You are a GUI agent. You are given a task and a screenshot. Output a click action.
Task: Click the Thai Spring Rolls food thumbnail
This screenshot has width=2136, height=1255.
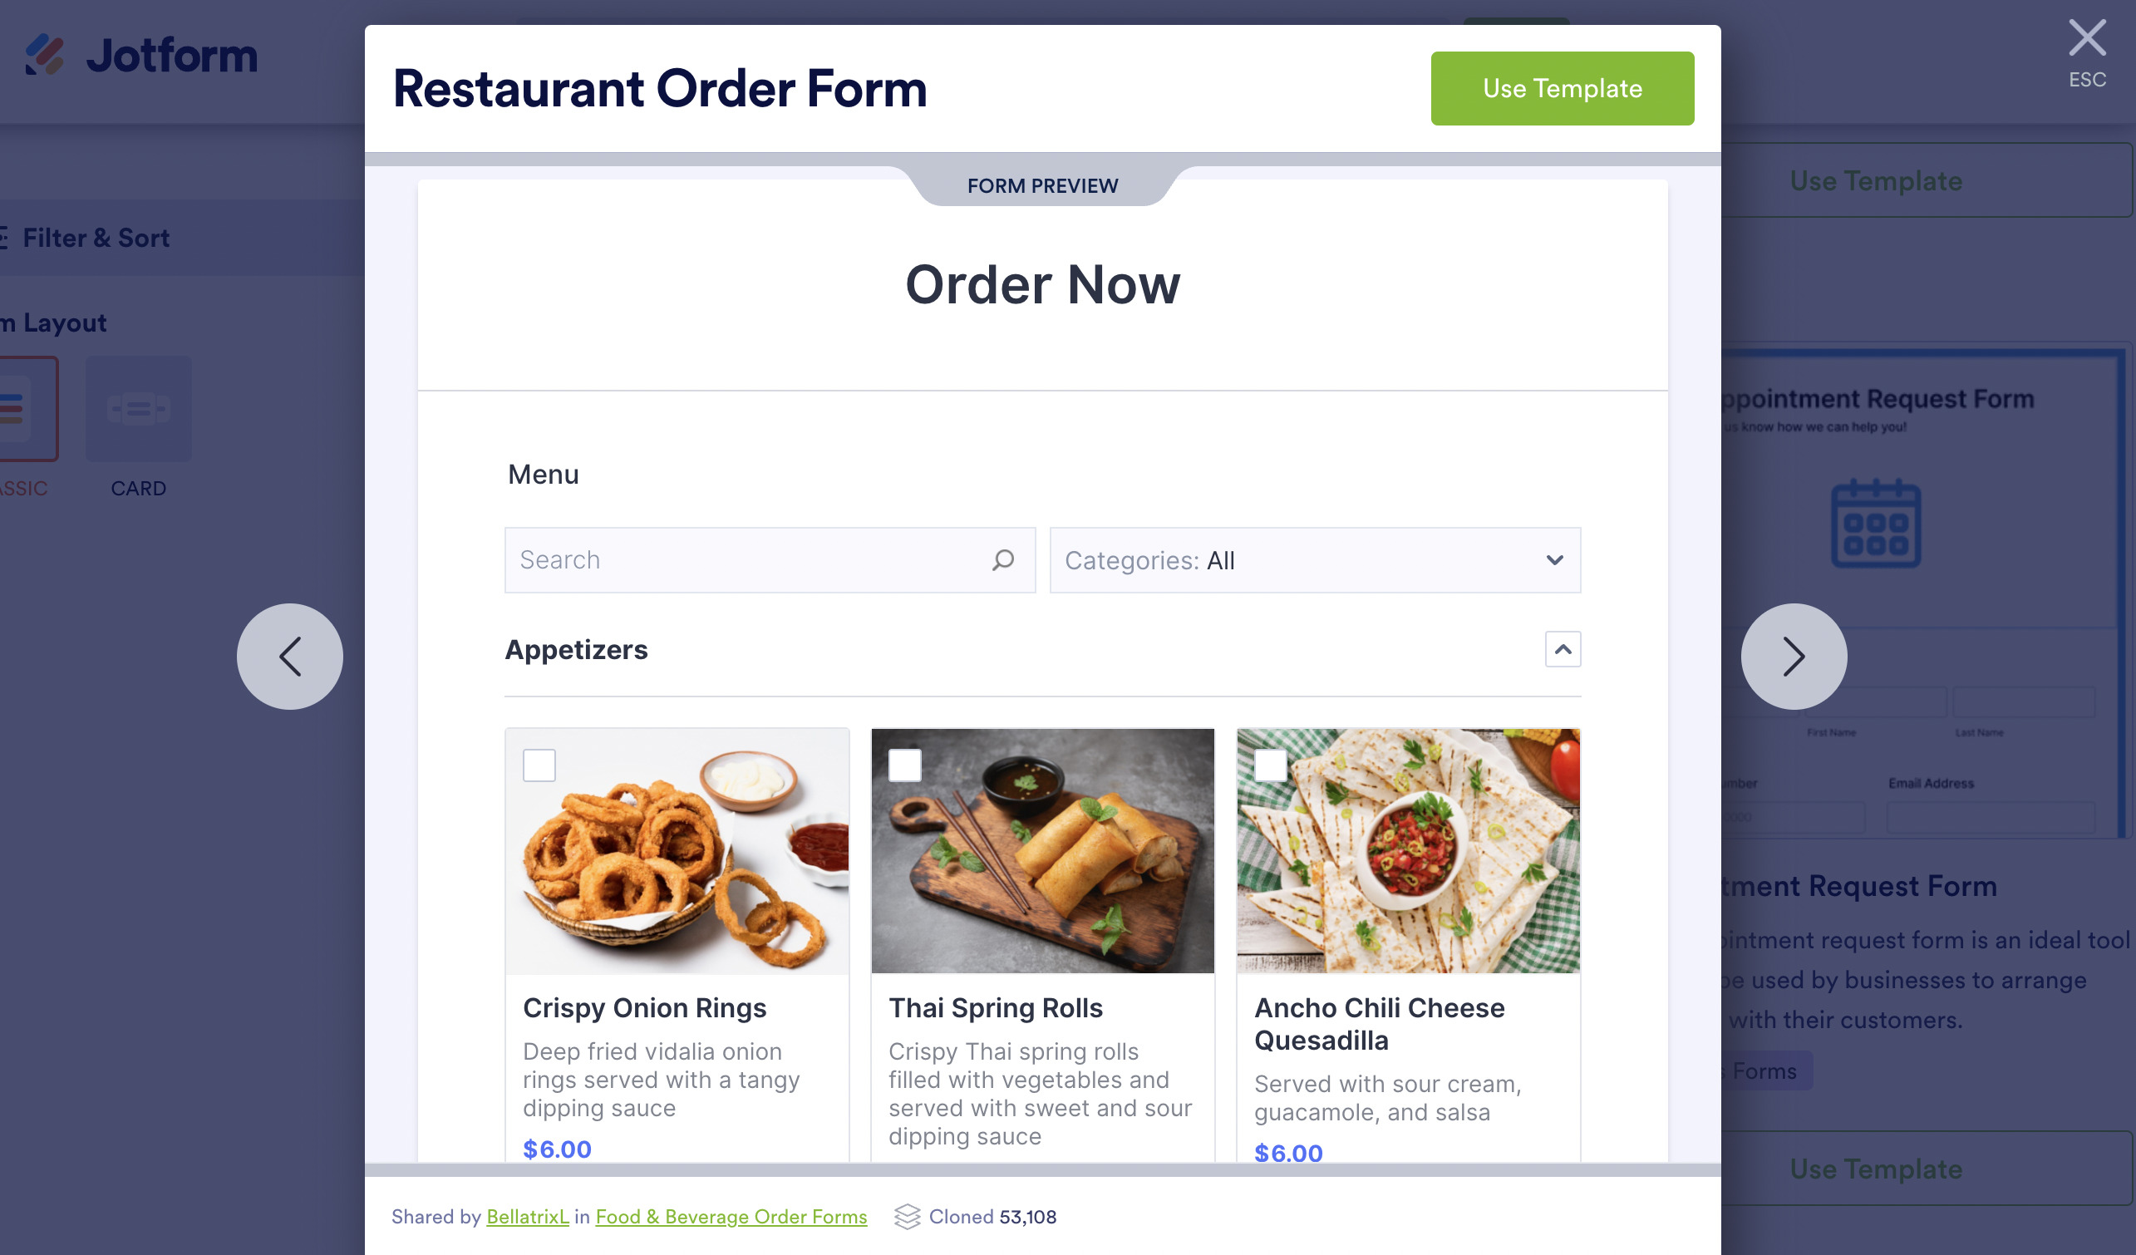pos(1041,850)
